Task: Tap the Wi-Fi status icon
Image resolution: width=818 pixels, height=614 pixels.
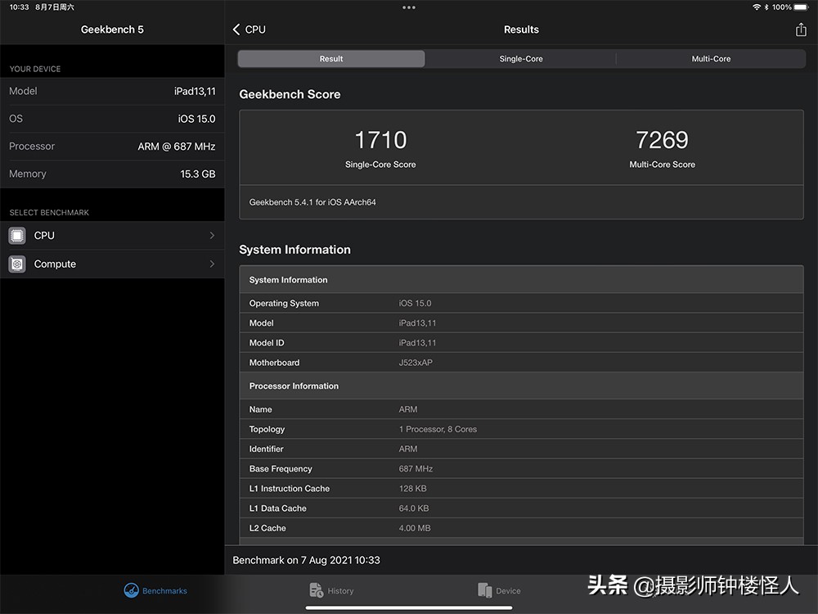Action: (x=757, y=7)
